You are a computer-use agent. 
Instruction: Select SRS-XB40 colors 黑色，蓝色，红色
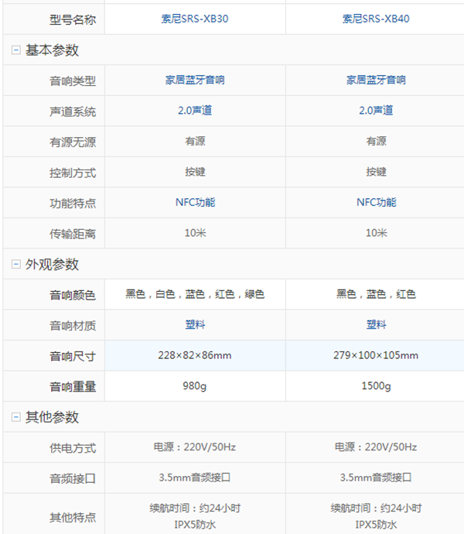[x=376, y=294]
